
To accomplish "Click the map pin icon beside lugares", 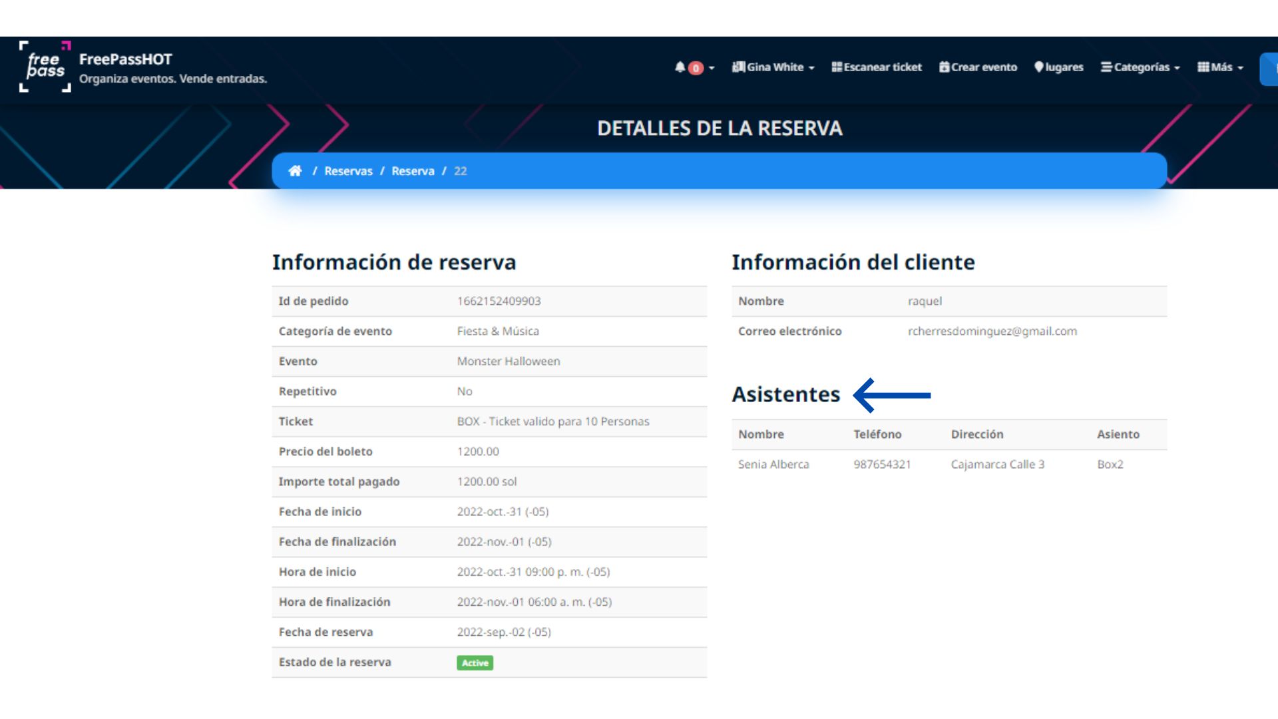I will pos(1038,67).
